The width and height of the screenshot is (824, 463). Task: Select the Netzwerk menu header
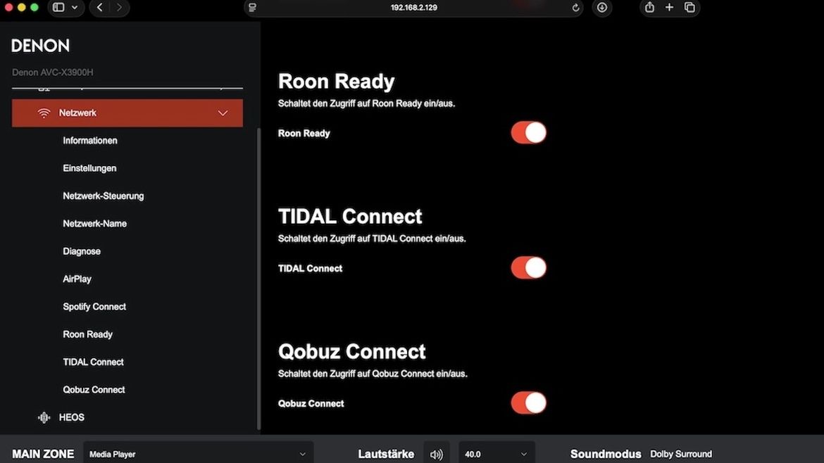click(x=127, y=113)
